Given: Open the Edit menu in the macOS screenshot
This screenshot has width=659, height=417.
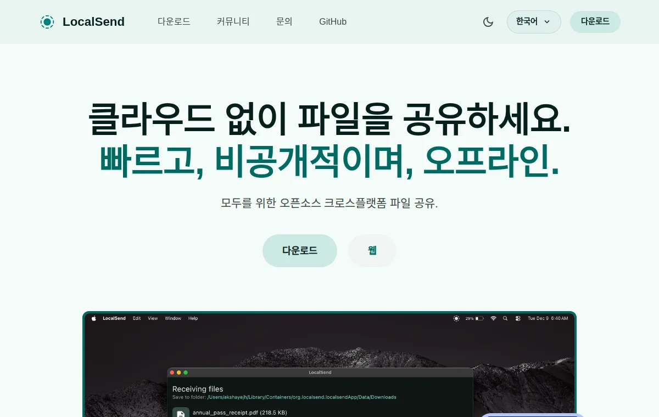Looking at the screenshot, I should [137, 318].
